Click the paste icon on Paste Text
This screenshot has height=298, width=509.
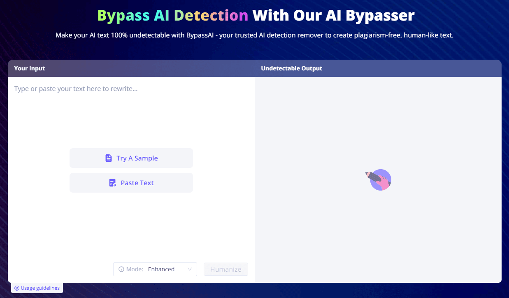coord(112,183)
